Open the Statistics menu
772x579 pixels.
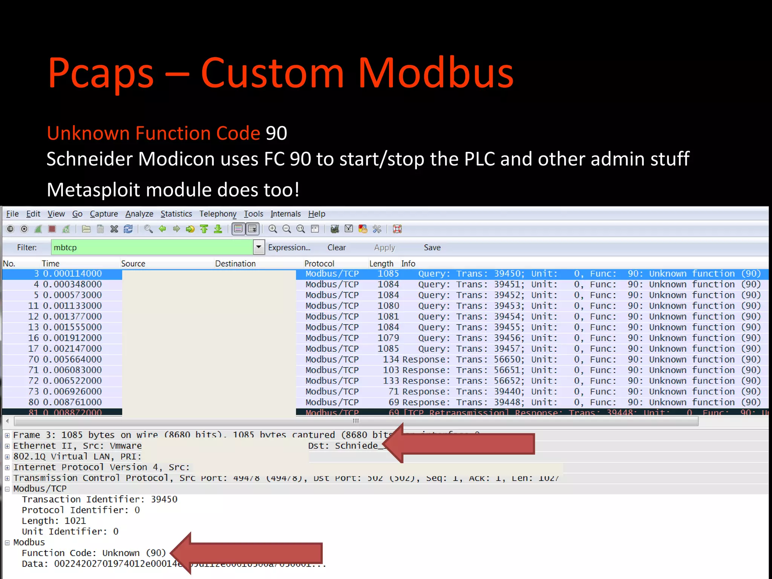[x=176, y=214]
